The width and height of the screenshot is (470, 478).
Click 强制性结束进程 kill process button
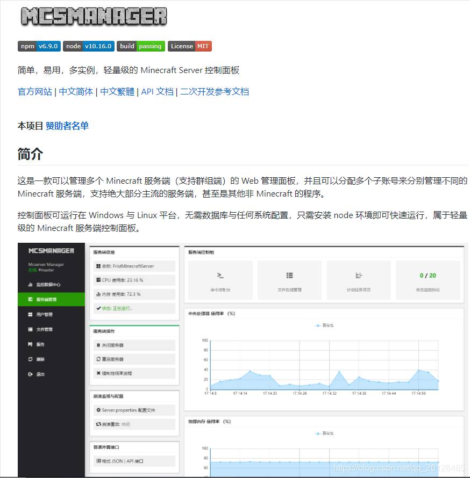click(x=134, y=373)
